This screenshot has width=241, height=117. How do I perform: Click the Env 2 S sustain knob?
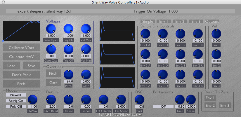click(180, 54)
